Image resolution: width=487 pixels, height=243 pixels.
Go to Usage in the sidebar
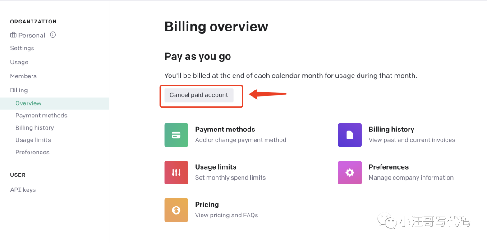(19, 62)
